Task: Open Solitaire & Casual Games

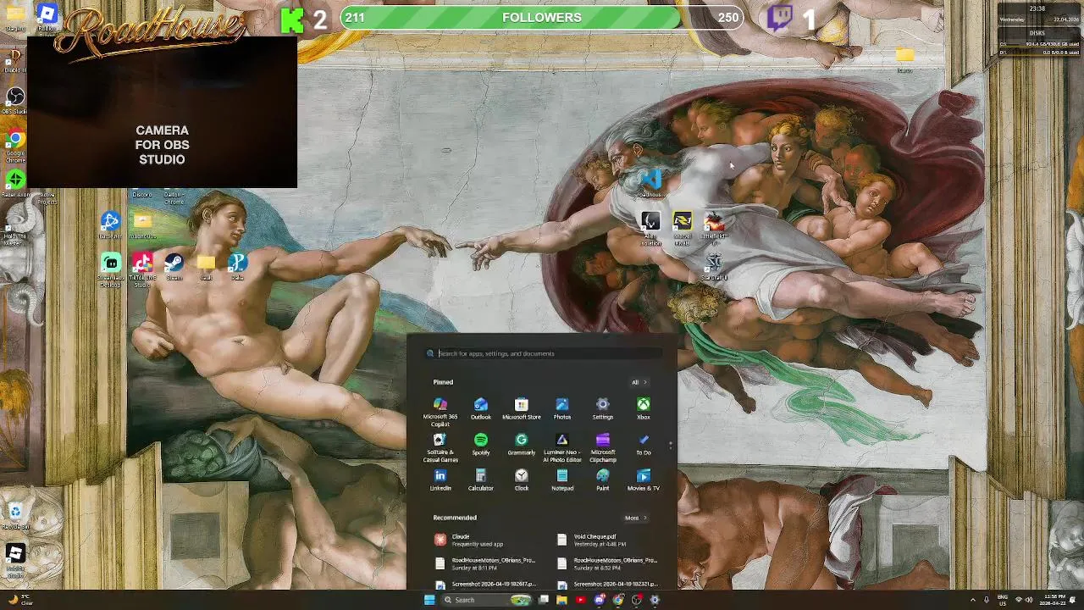Action: pos(440,448)
